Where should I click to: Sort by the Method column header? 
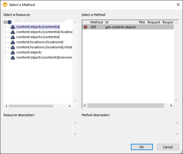coord(96,22)
